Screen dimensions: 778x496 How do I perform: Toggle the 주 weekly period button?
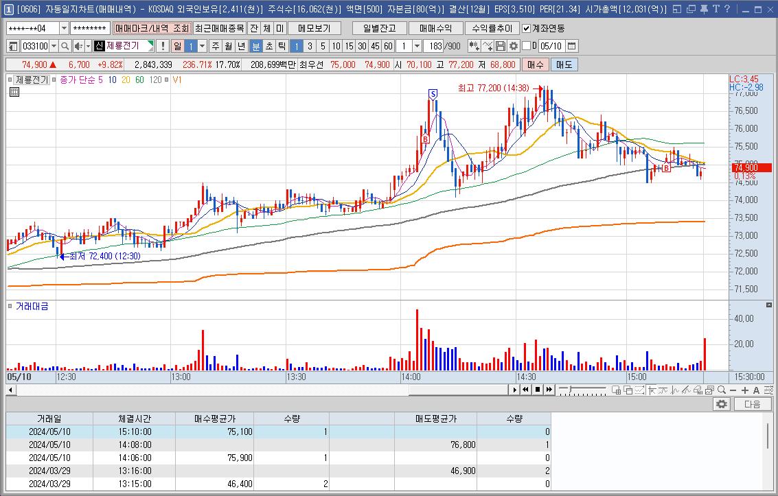tap(216, 46)
